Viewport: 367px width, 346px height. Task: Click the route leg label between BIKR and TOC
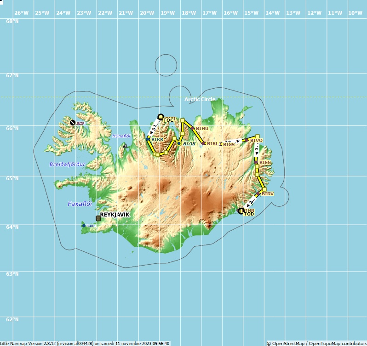155,127
